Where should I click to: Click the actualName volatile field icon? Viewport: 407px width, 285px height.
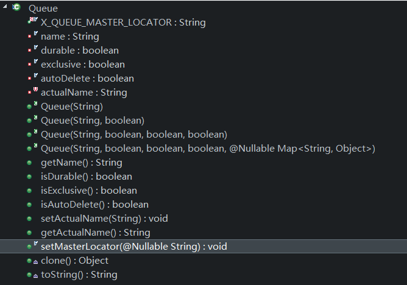[x=32, y=93]
